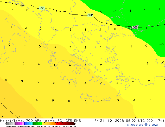The width and height of the screenshot is (165, 127).
Task: Pick the bright yellow legend swatch above 0
Action: [42, 124]
